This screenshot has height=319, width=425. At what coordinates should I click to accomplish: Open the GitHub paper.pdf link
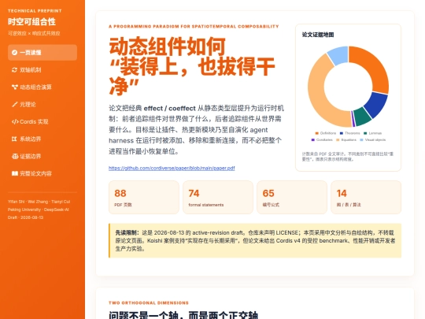pyautogui.click(x=172, y=169)
